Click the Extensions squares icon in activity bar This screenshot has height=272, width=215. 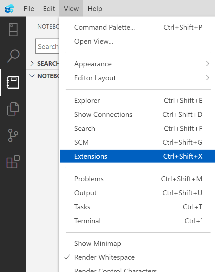[13, 162]
